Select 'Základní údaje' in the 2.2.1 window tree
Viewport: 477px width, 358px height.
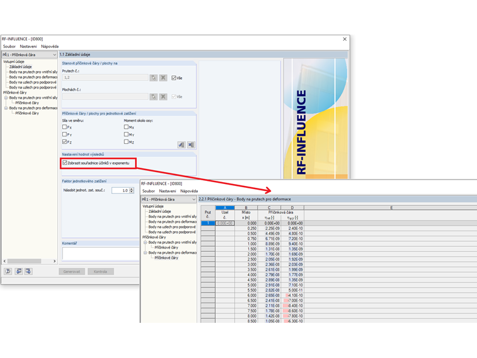pyautogui.click(x=159, y=211)
